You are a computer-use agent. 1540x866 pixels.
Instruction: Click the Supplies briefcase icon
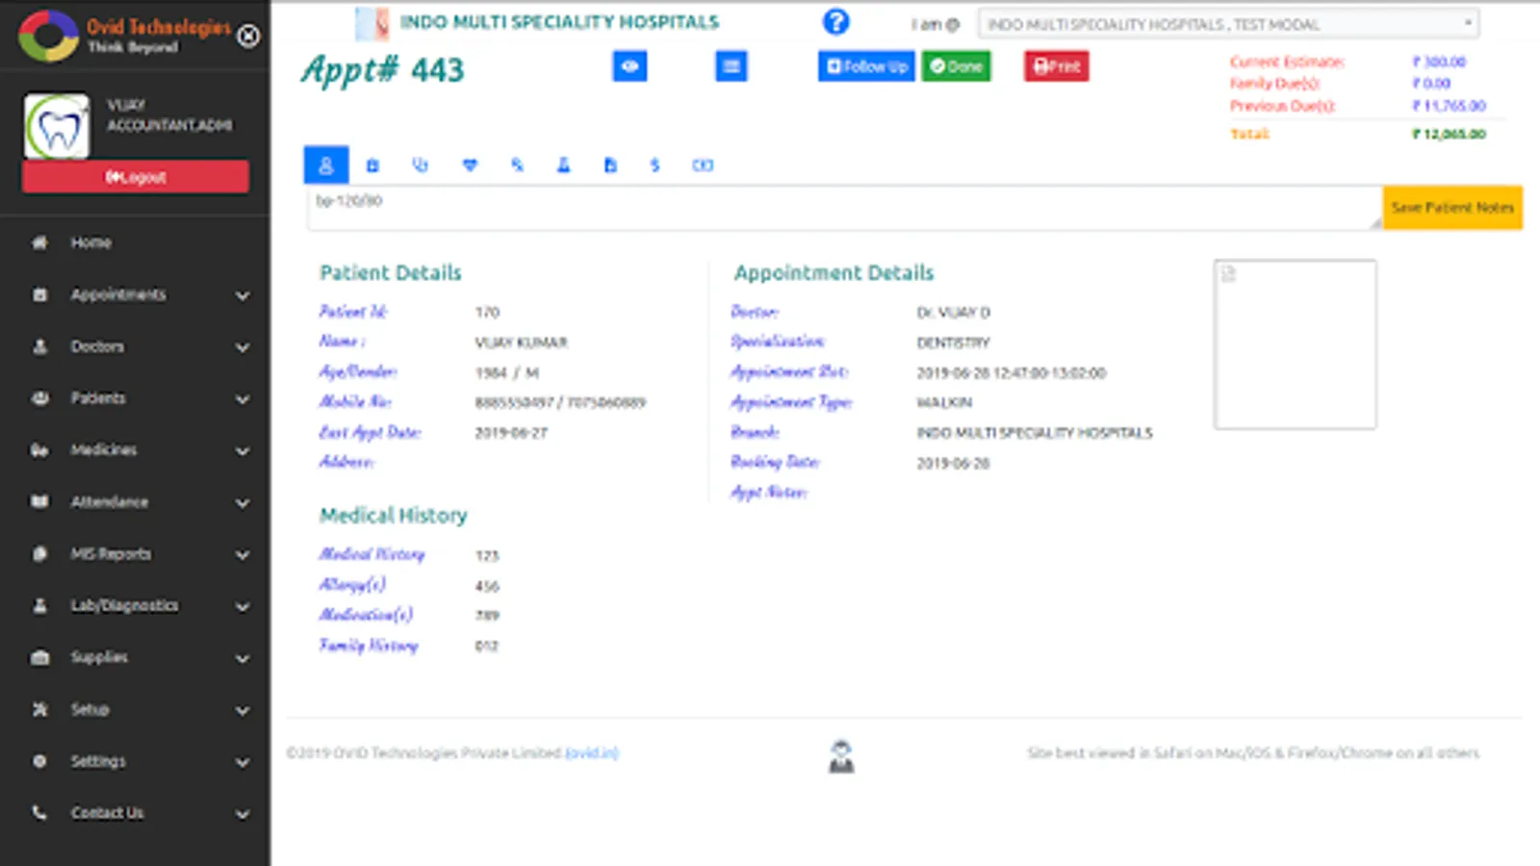(39, 658)
